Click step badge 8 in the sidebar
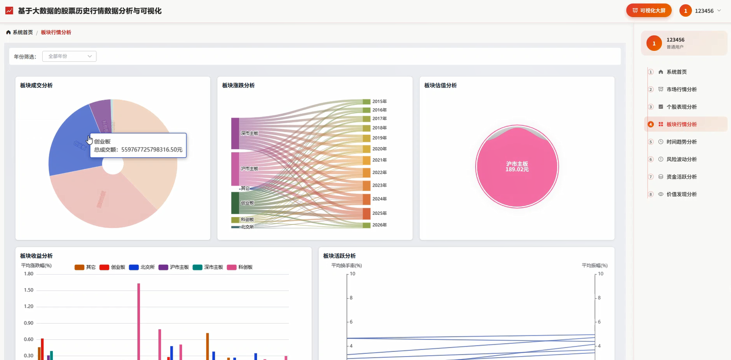 [x=651, y=194]
